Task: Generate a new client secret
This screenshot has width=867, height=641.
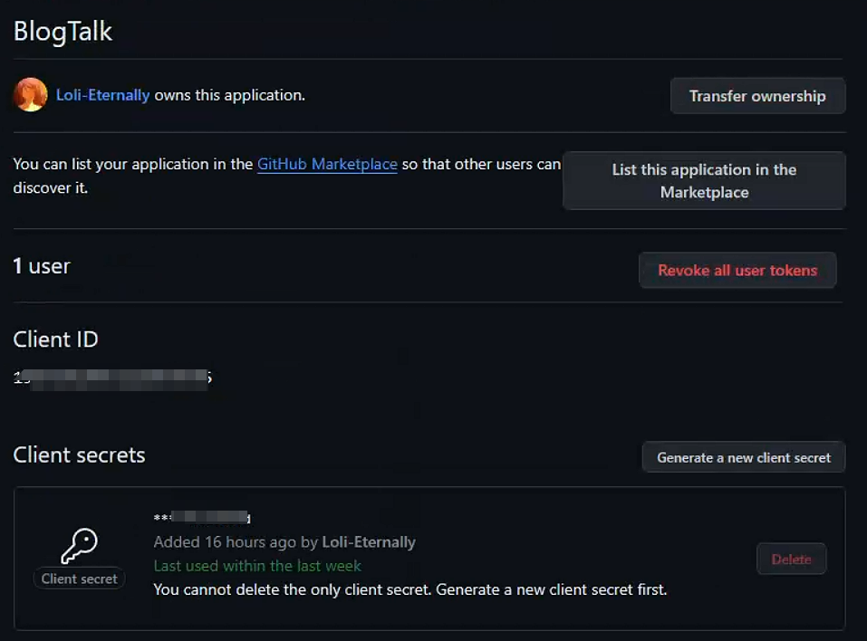Action: click(x=744, y=457)
